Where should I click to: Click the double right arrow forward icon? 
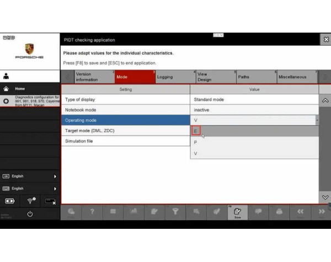(322, 212)
